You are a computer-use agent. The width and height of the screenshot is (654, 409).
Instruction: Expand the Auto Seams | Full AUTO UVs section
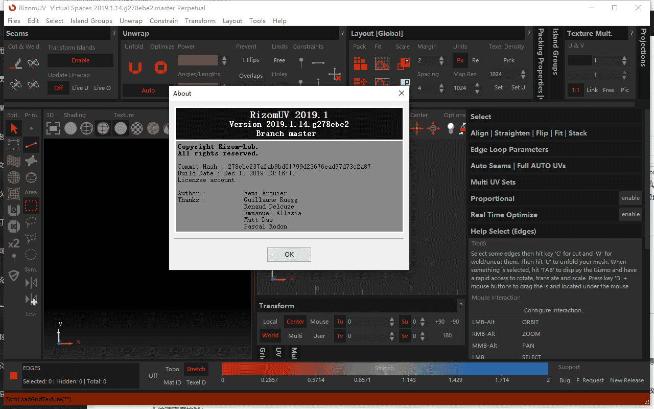pos(518,166)
